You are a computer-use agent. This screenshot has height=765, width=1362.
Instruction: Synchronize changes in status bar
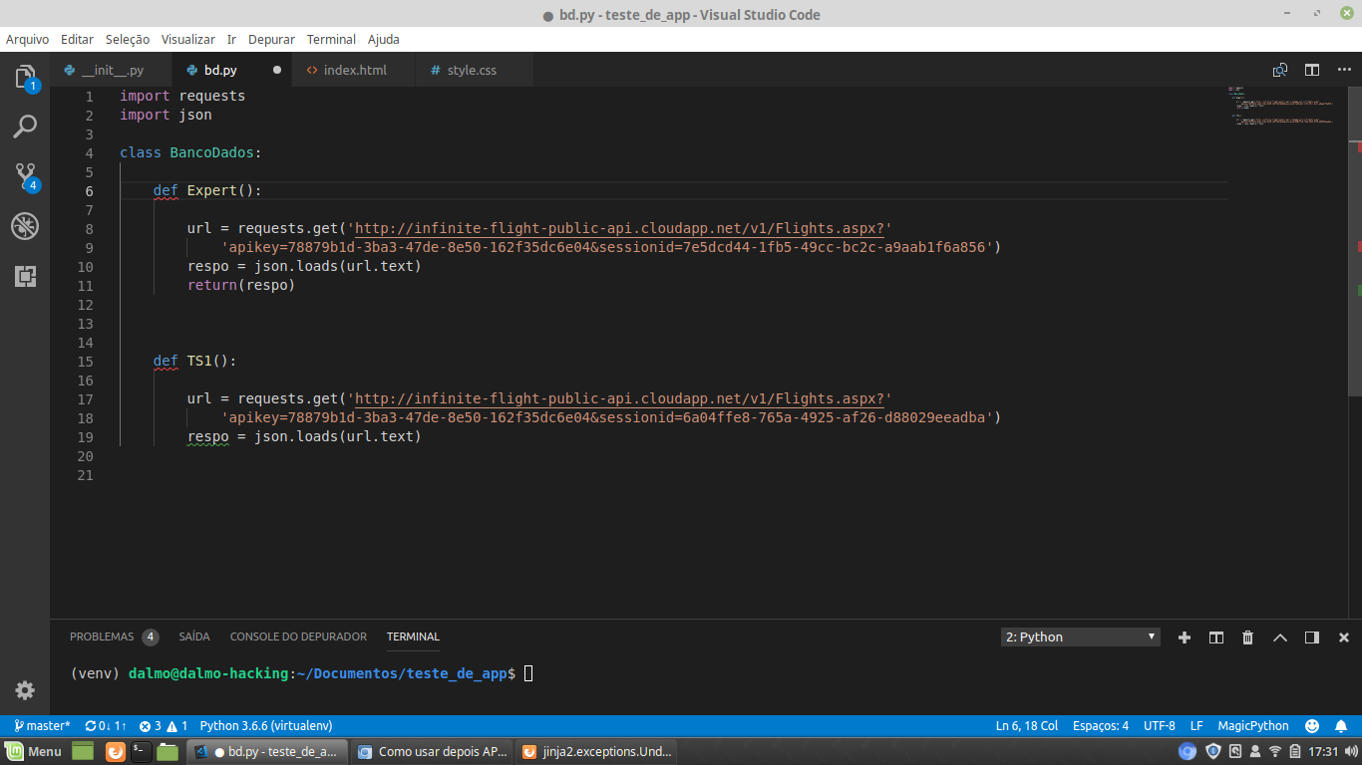coord(106,726)
